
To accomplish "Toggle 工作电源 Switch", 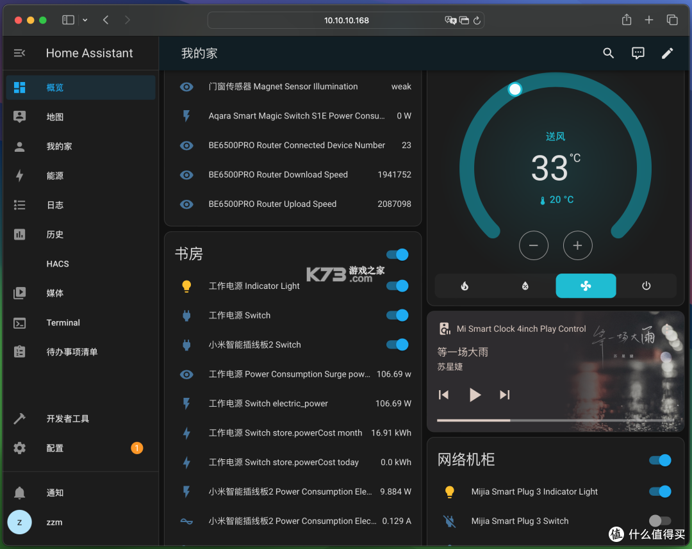I will coord(397,315).
